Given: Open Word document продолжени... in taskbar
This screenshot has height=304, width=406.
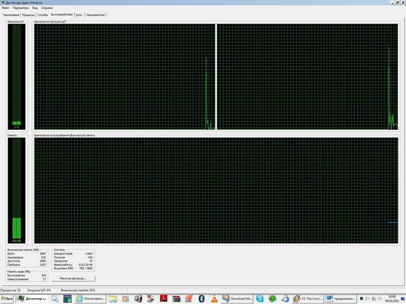Looking at the screenshot, I should 340,298.
